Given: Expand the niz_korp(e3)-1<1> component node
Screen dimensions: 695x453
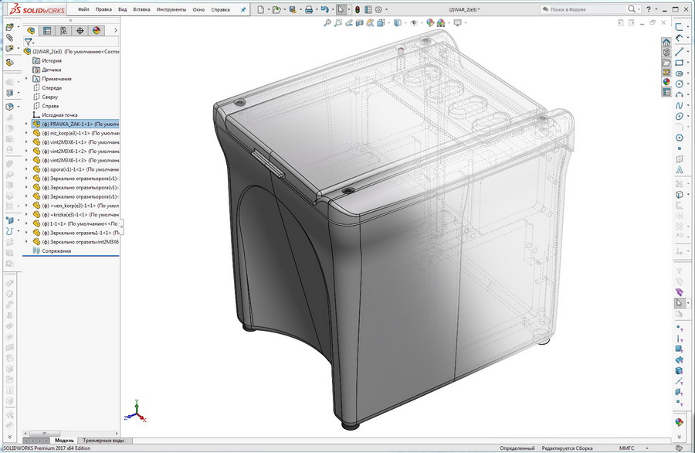Looking at the screenshot, I should click(x=26, y=133).
